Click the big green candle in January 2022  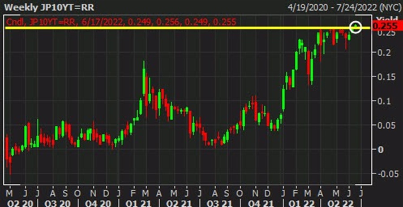coord(283,98)
